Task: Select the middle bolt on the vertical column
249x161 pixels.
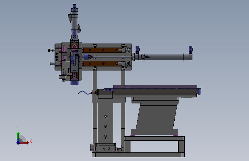Action: 105,127
